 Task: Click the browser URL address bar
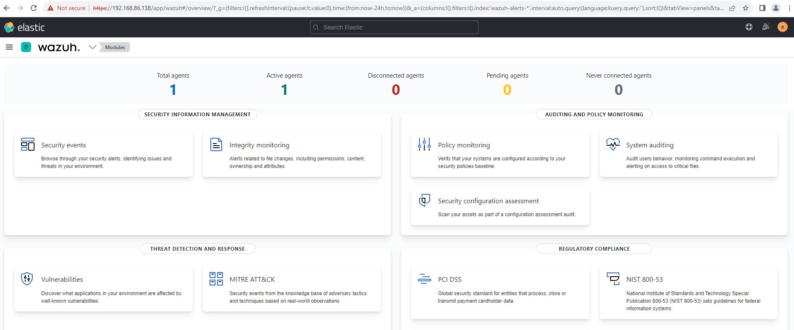[408, 8]
